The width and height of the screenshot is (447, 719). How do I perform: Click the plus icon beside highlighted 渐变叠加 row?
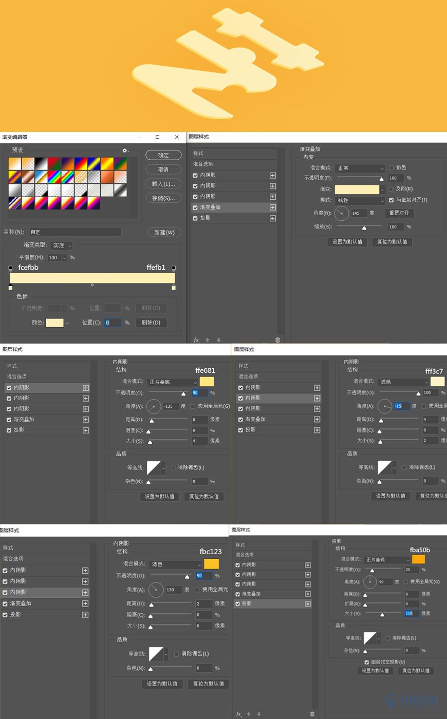coord(273,207)
